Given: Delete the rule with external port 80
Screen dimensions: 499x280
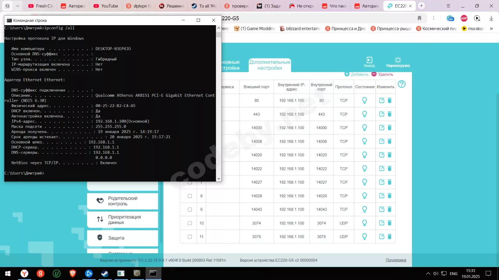Looking at the screenshot, I should click(390, 100).
